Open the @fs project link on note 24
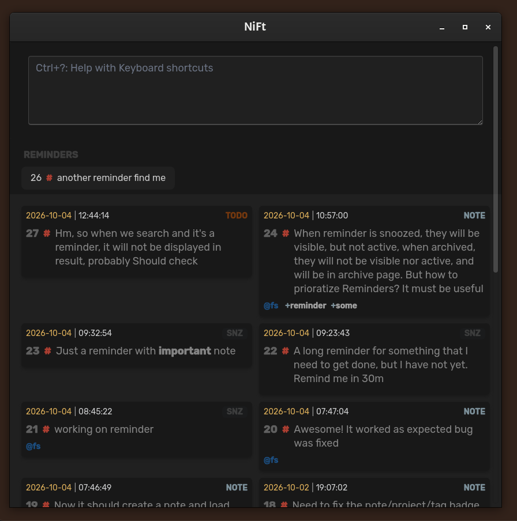Screen dimensions: 517x521 tap(271, 305)
